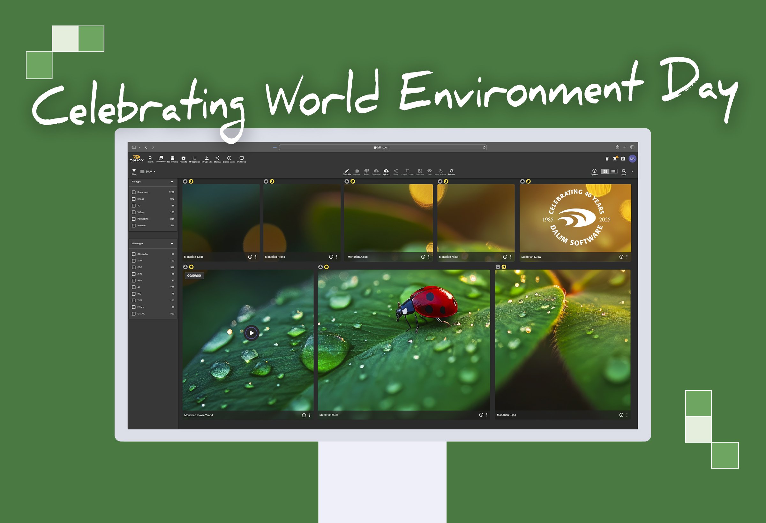Open the MA user avatar menu
Screen dimensions: 766x523
pos(632,159)
